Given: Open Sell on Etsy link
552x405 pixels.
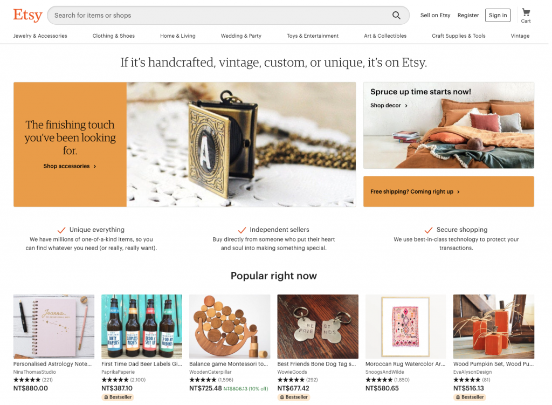Looking at the screenshot, I should pos(435,15).
